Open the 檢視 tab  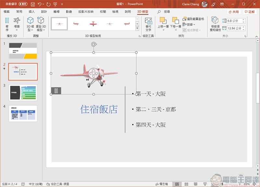(115, 12)
